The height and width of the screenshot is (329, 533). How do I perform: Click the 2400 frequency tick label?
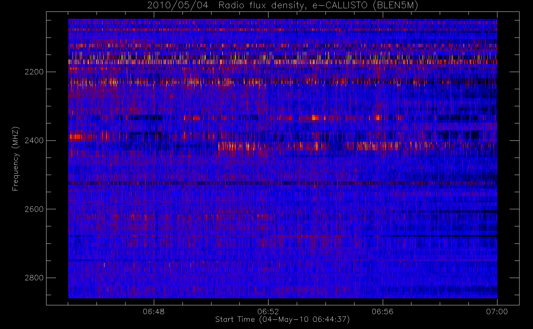(x=34, y=140)
